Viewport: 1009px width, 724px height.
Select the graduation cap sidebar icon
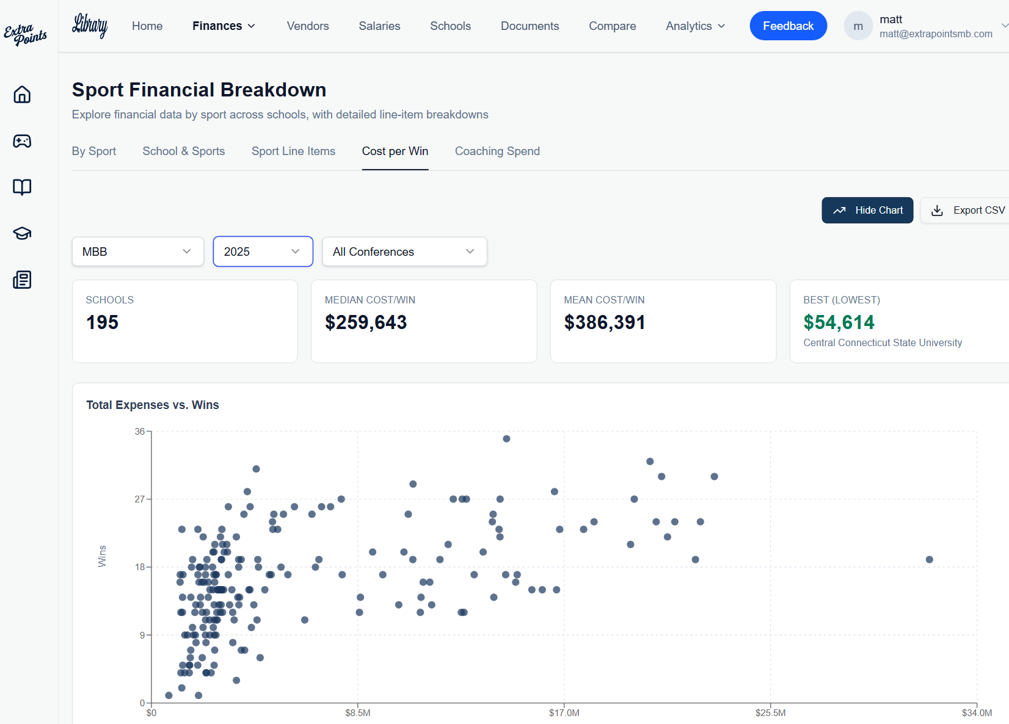tap(22, 233)
